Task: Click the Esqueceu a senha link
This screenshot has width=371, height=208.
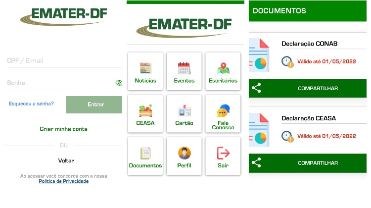Action: click(31, 104)
